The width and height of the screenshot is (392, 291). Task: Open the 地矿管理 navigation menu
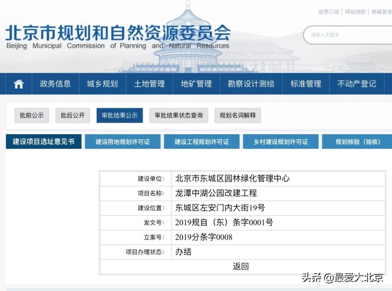196,83
